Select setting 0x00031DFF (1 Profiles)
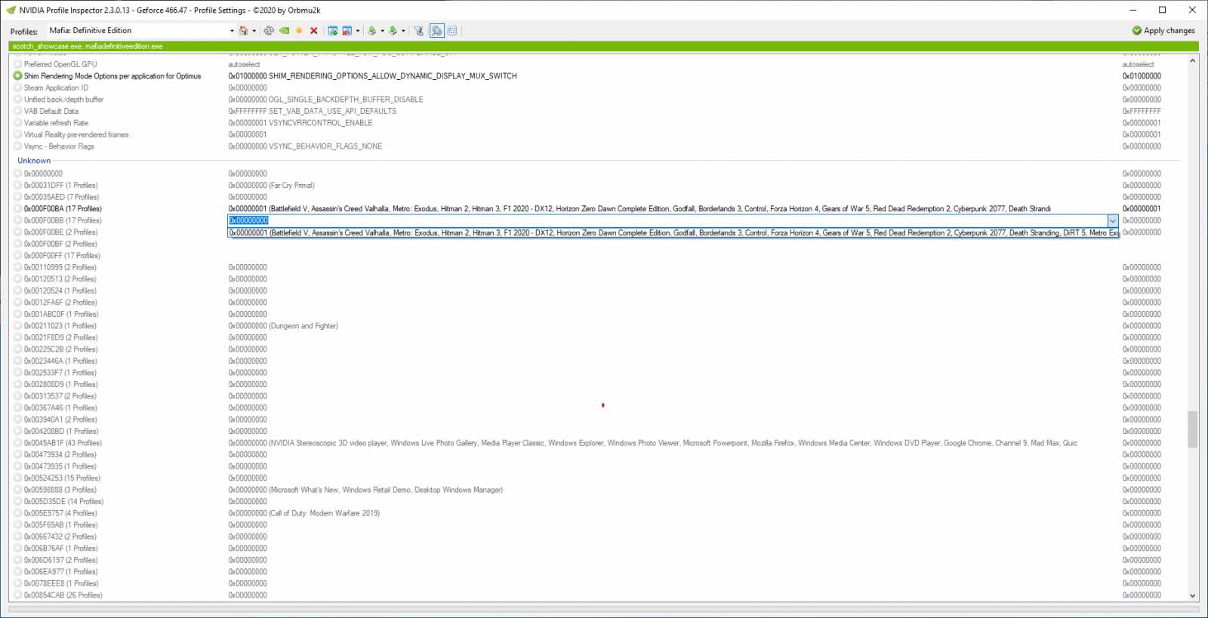 60,186
